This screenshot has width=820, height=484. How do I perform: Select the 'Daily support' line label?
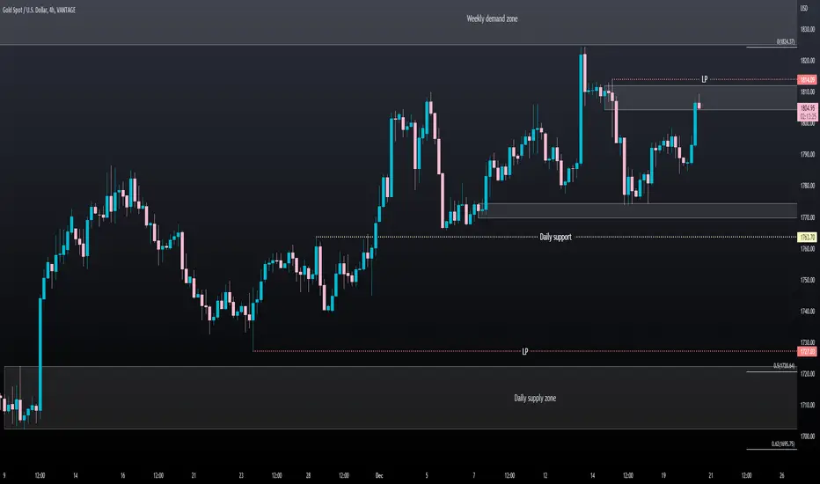(x=555, y=237)
